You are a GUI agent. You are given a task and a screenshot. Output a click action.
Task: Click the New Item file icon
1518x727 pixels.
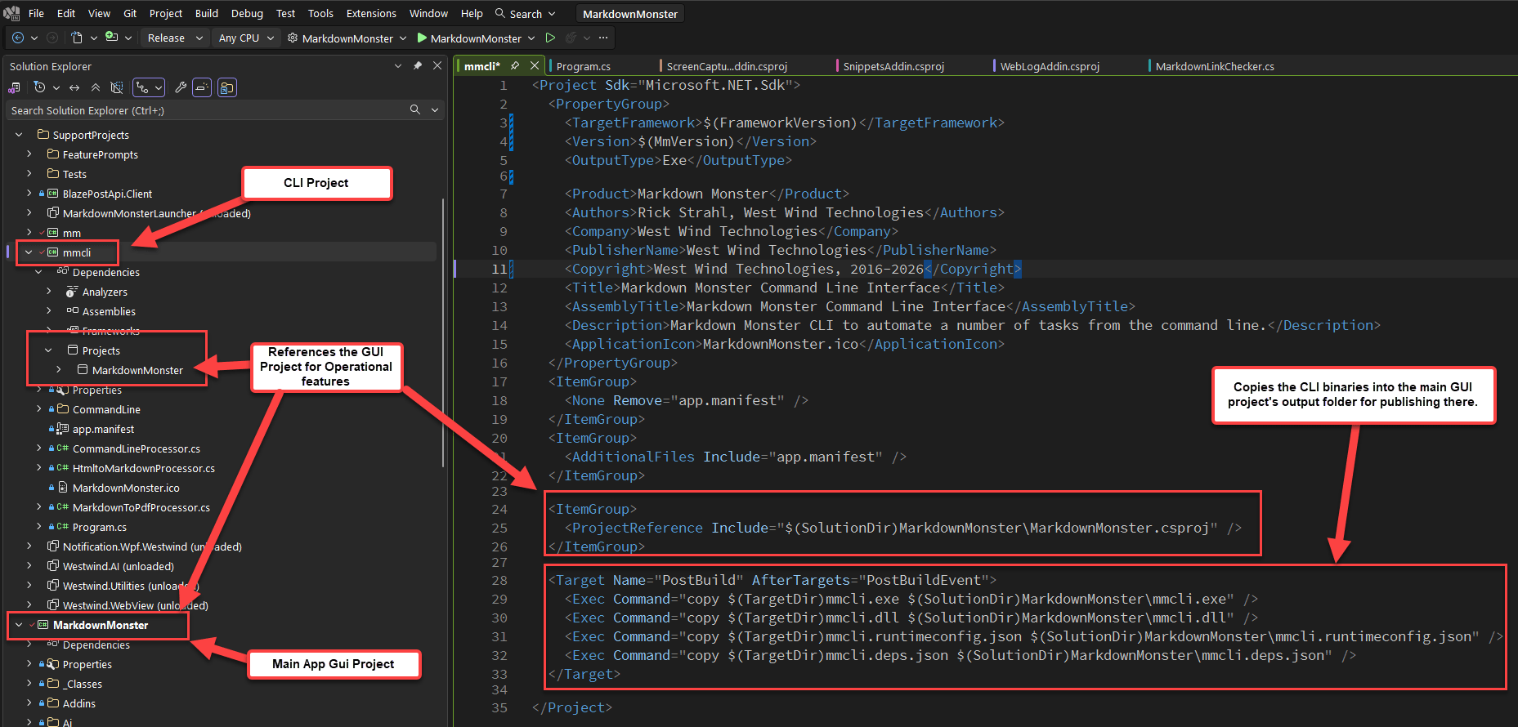pyautogui.click(x=77, y=38)
